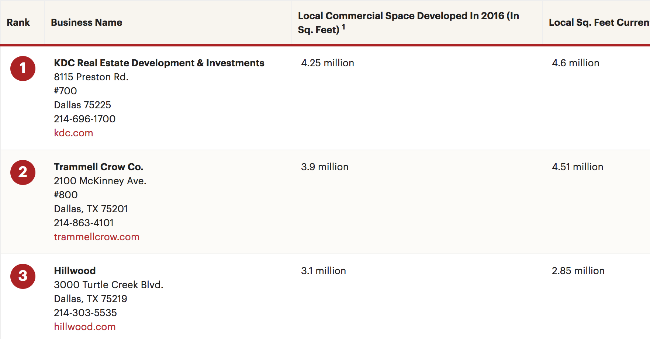Screen dimensions: 650x339
Task: Select KDC Real Estate Development & Investments name
Action: click(x=159, y=63)
